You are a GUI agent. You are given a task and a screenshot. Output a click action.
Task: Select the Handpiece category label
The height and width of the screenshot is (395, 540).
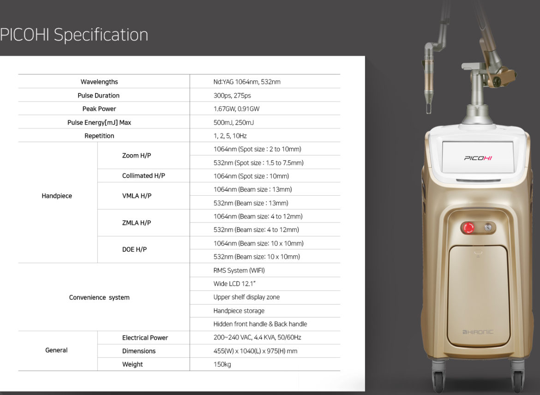57,196
